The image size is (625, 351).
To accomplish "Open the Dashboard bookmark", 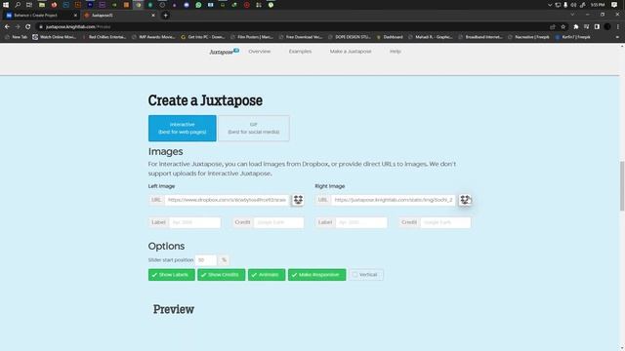I will (x=390, y=37).
